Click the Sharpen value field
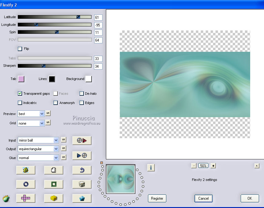This screenshot has height=208, width=264. tap(98, 66)
